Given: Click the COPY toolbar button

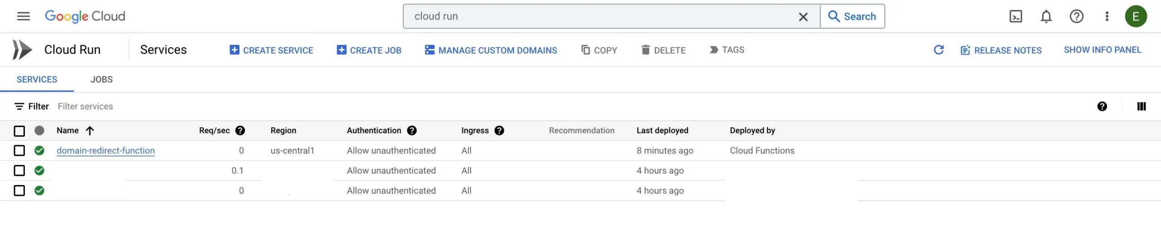Looking at the screenshot, I should coord(599,50).
